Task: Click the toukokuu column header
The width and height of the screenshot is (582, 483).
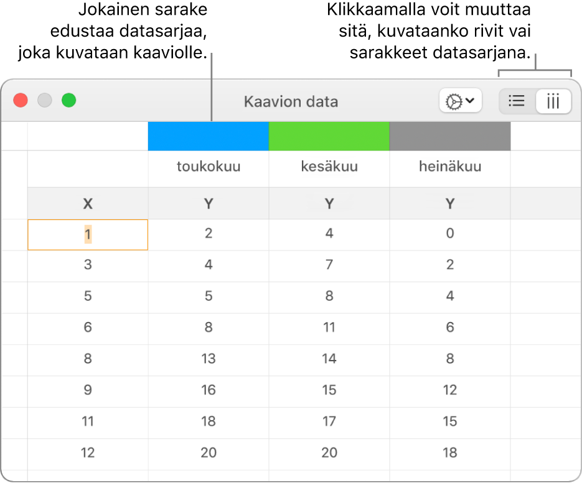Action: point(209,168)
